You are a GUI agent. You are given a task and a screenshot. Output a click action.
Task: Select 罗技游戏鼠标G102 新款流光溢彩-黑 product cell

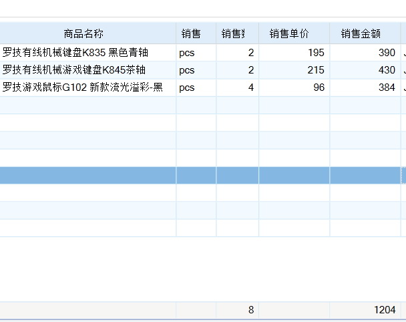point(87,88)
